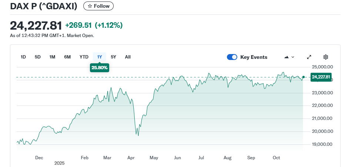Choose the 1M range tab
The image size is (345, 167).
(52, 57)
